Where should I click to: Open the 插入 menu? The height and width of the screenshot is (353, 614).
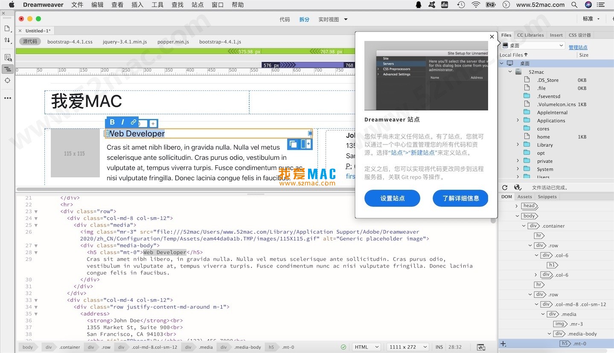pyautogui.click(x=137, y=5)
